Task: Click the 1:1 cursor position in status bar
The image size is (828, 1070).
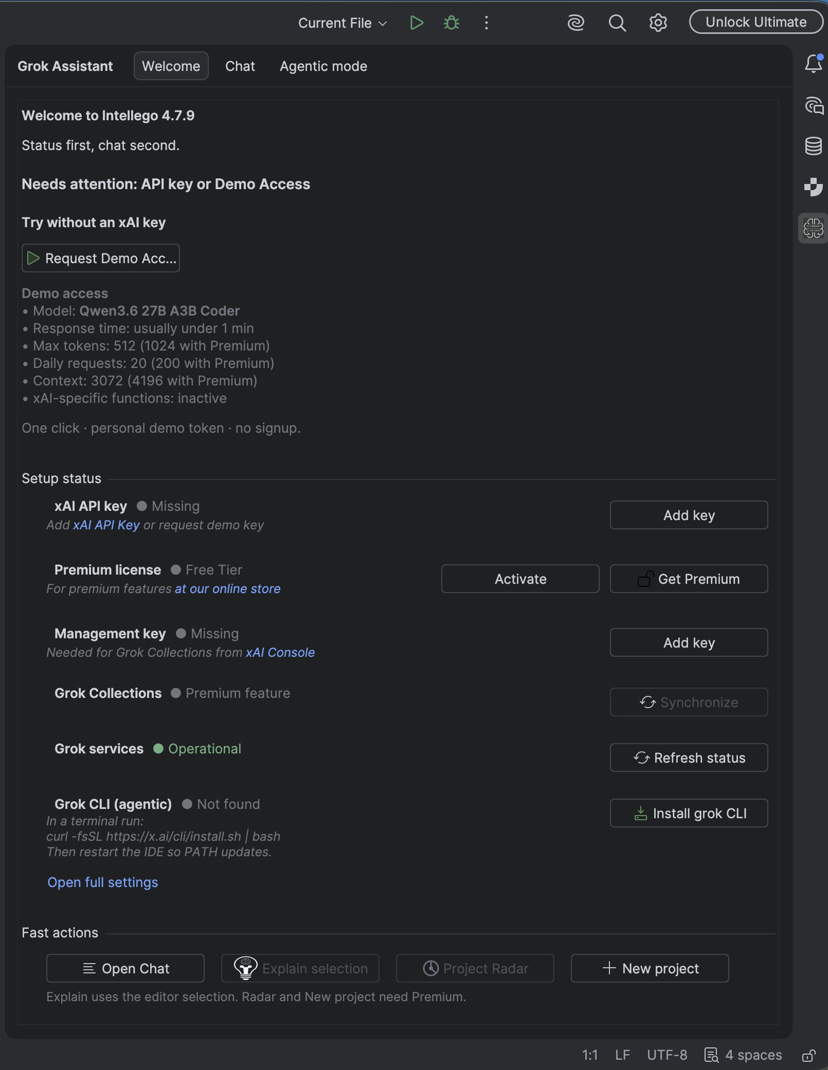Action: (x=590, y=1055)
